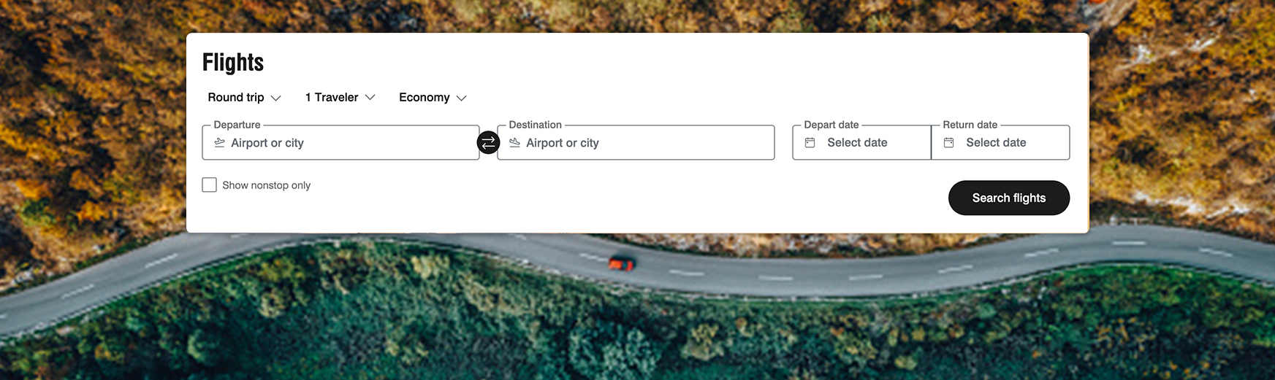Click the red car in background photo
Screen dimensions: 1275x380
[x=622, y=263]
